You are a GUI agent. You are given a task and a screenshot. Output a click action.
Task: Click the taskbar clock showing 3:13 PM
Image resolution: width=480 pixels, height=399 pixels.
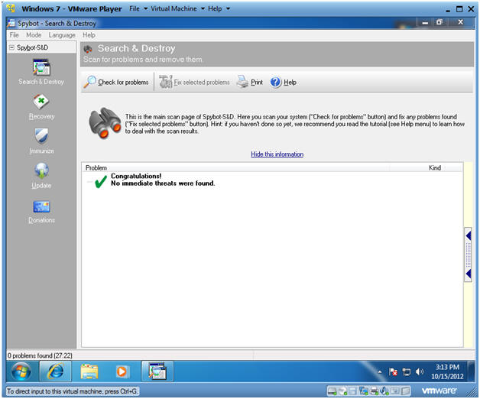447,371
